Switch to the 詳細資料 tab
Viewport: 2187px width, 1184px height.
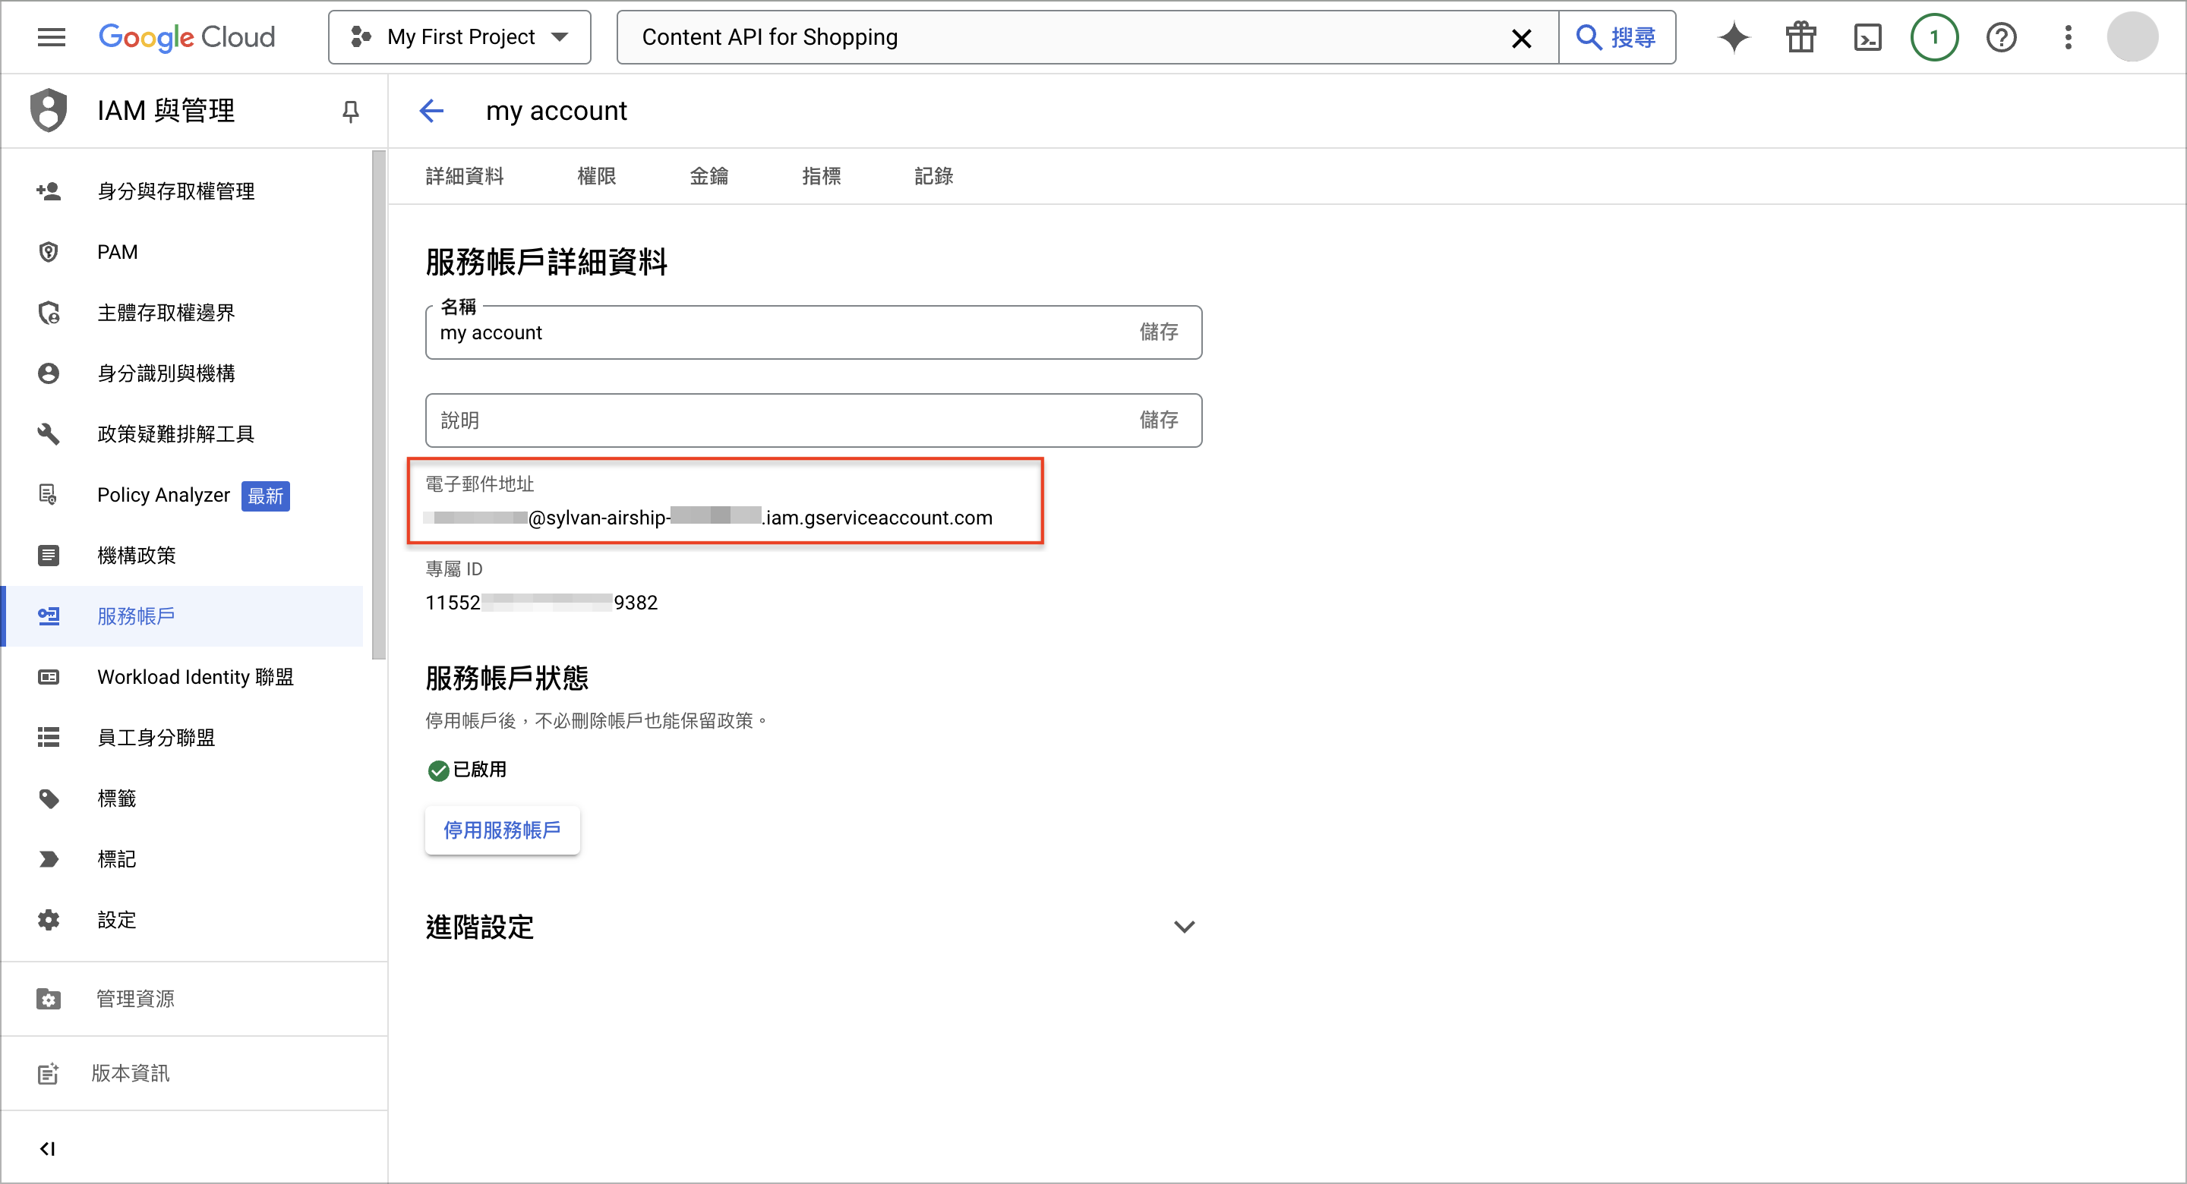(465, 175)
